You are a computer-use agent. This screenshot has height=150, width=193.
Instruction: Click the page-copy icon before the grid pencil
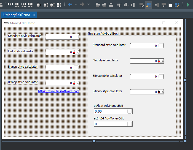(x=170, y=5)
